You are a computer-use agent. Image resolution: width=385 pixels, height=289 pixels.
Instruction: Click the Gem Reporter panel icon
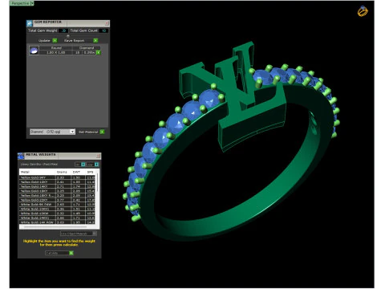30,23
